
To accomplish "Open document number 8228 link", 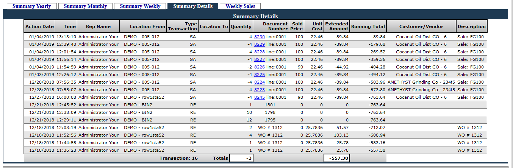I will [x=260, y=52].
